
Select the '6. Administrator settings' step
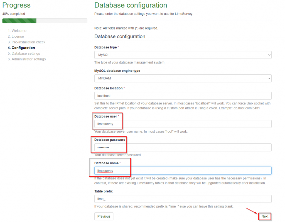pos(27,59)
